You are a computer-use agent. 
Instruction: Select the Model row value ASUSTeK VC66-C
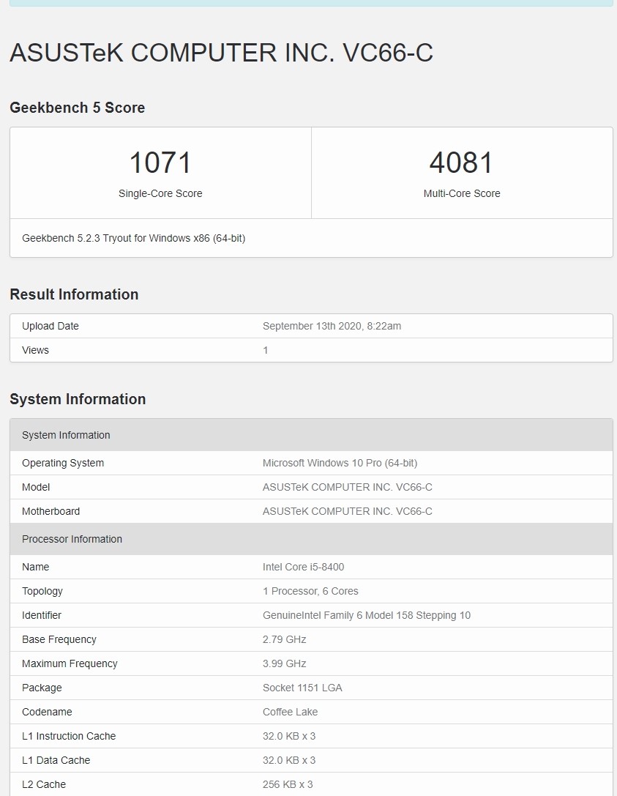point(348,488)
